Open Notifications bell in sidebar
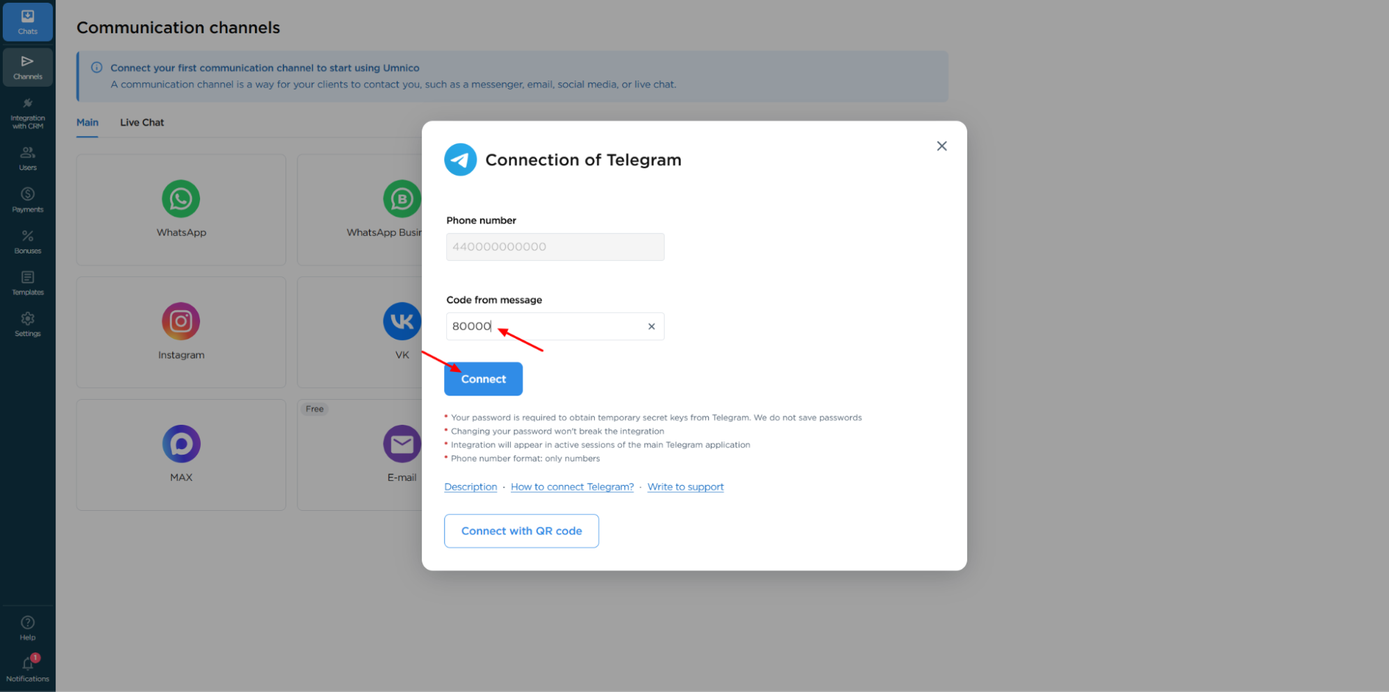Viewport: 1389px width, 692px height. 28,669
